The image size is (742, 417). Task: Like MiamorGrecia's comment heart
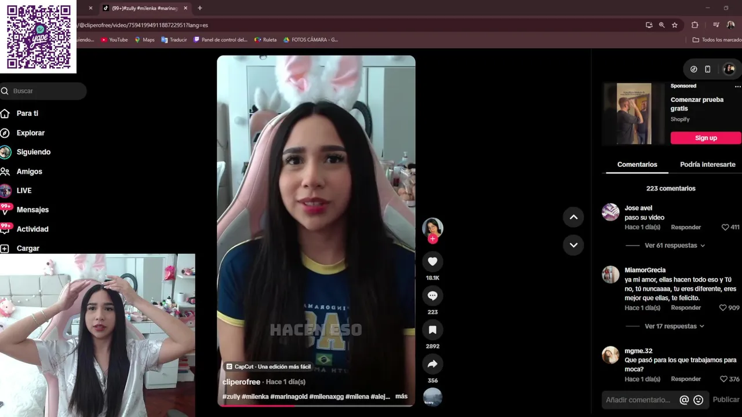pyautogui.click(x=722, y=308)
